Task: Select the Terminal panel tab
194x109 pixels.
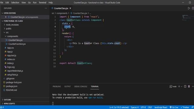Action: (x=95, y=87)
